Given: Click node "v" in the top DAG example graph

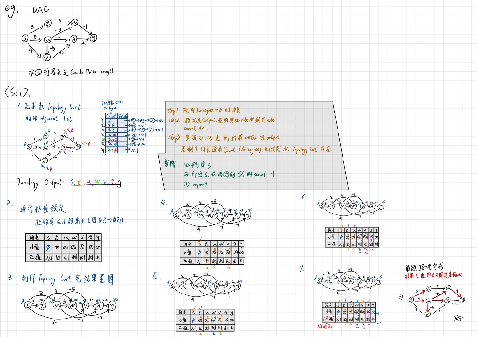Looking at the screenshot, I should (46, 58).
